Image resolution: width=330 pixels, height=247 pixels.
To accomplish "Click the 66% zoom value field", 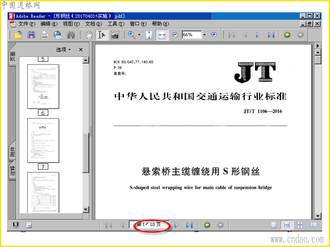I will 192,35.
